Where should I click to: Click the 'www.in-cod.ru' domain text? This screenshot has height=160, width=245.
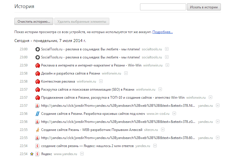click(x=158, y=114)
